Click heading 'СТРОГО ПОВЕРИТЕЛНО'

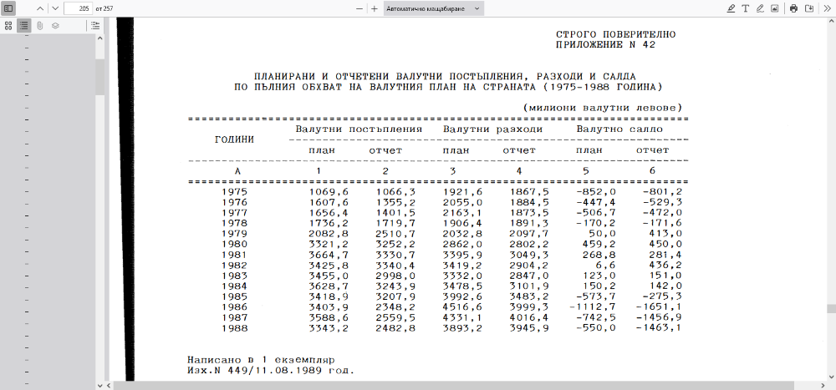tap(615, 34)
